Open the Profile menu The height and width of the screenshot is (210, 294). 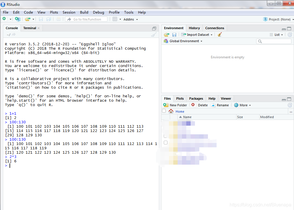pos(114,12)
